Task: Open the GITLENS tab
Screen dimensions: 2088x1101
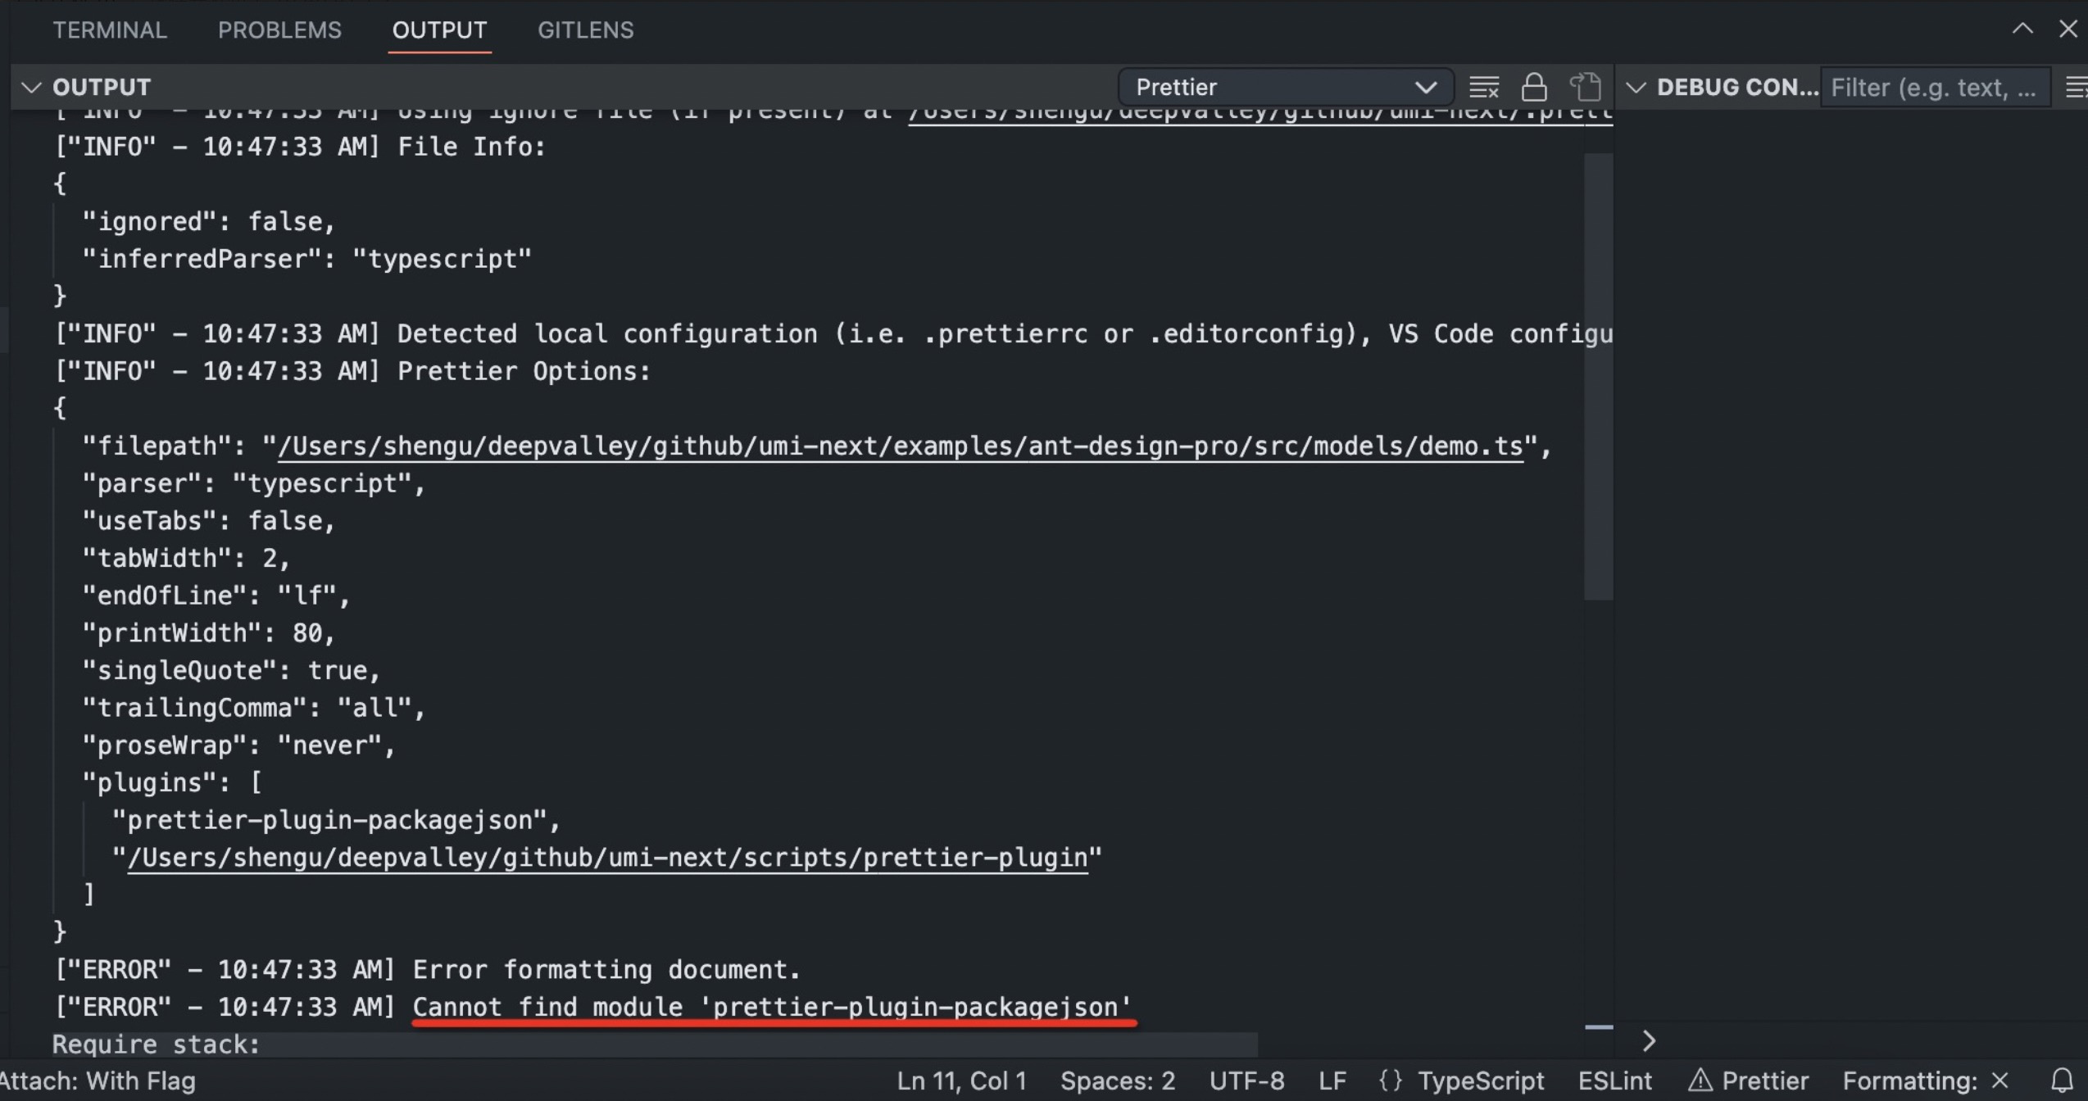Action: 585,30
